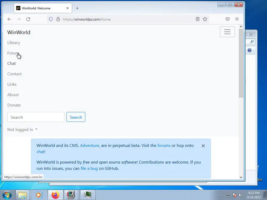This screenshot has height=200, width=267.
Task: Click the padlock site security icon
Action: [58, 19]
